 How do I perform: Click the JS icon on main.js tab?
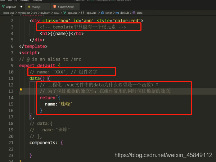pyautogui.click(x=29, y=6)
